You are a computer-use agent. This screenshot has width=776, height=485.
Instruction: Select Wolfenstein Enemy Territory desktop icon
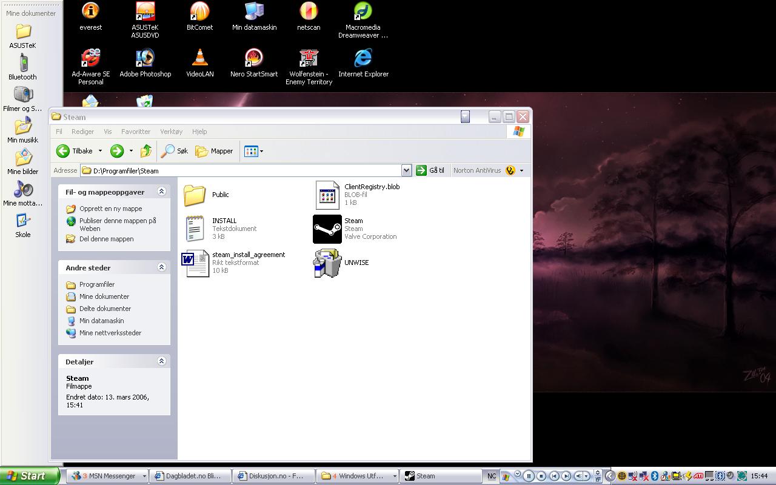309,67
